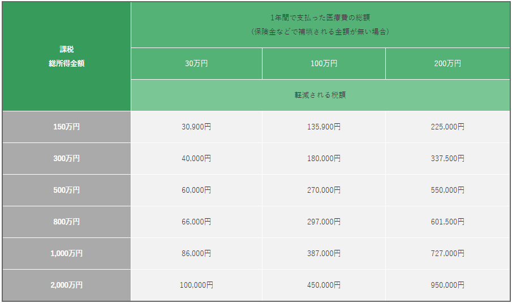This screenshot has height=303, width=512.
Task: Select the 1,000万円 income row label
Action: coord(67,253)
